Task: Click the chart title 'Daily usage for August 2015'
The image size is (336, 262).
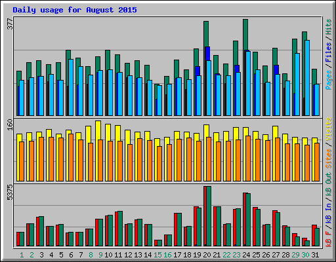Action: (x=75, y=10)
